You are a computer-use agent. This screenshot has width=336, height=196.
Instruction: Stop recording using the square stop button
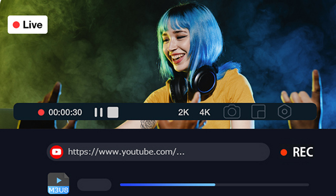113,112
